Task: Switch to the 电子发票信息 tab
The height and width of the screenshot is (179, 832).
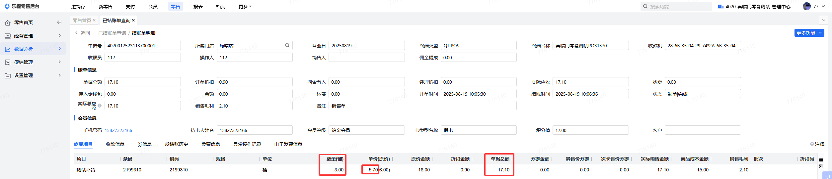Action: 288,144
